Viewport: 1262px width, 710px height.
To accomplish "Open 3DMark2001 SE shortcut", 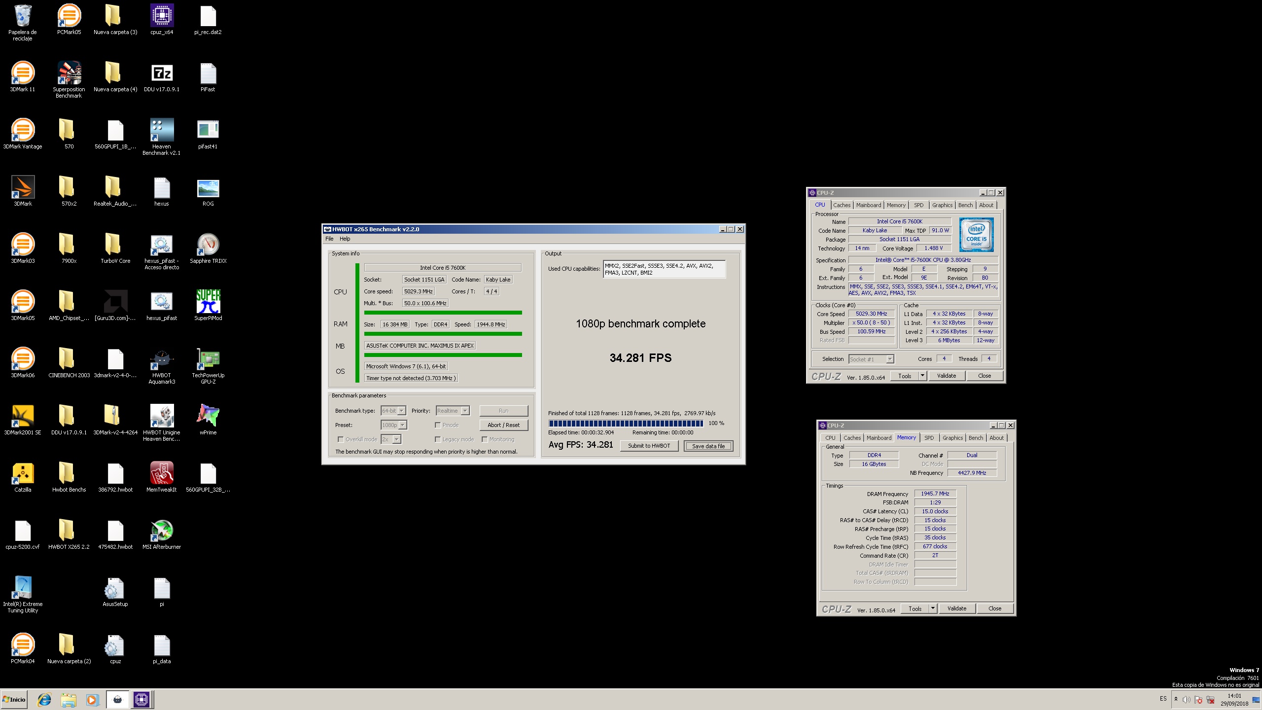I will coord(23,420).
